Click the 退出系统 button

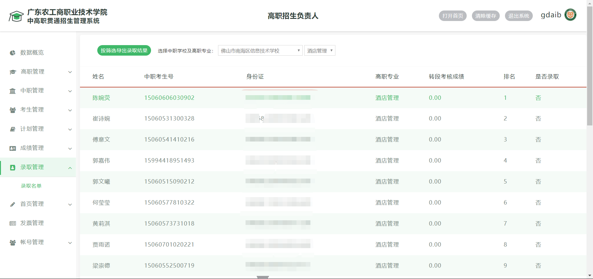pyautogui.click(x=519, y=16)
